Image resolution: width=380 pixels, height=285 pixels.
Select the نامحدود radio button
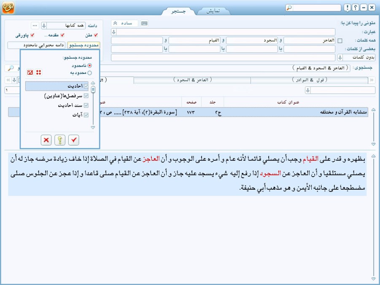coord(90,65)
